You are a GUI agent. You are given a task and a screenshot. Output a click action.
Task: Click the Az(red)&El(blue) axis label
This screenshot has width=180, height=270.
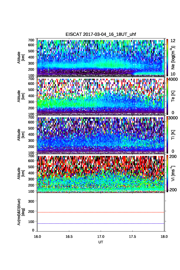coord(21,212)
